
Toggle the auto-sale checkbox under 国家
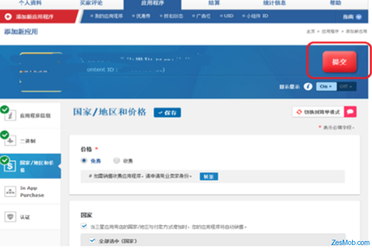[x=84, y=226]
